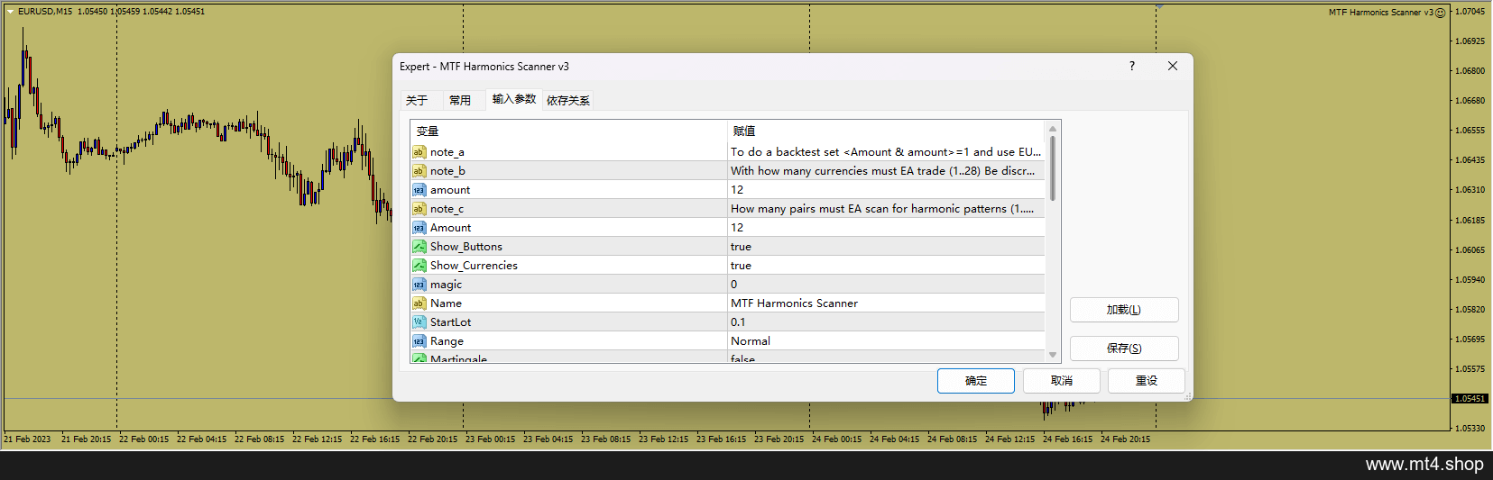Click the magic variable name
This screenshot has height=480, width=1493.
click(x=446, y=285)
